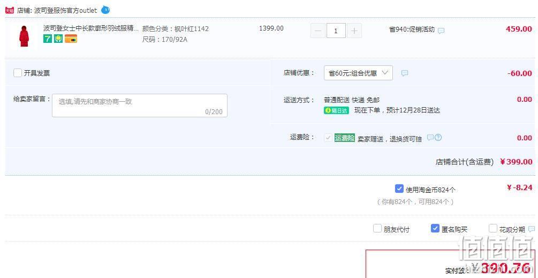The width and height of the screenshot is (538, 278).
Task: Click the info bubble icon beside 花呗分期
Action: [532, 229]
